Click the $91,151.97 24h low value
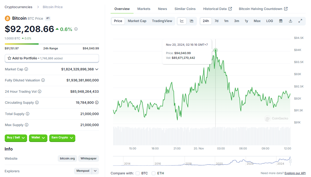Image resolution: width=311 pixels, height=177 pixels. [12, 49]
